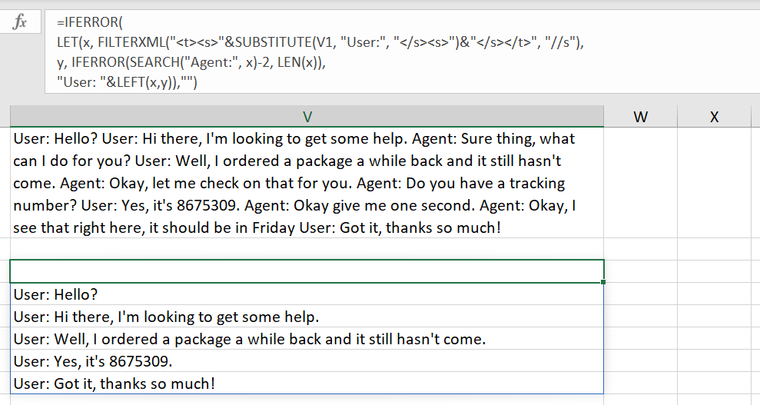
Task: Select cell 'User: Got it, thanks so much!'
Action: [307, 383]
